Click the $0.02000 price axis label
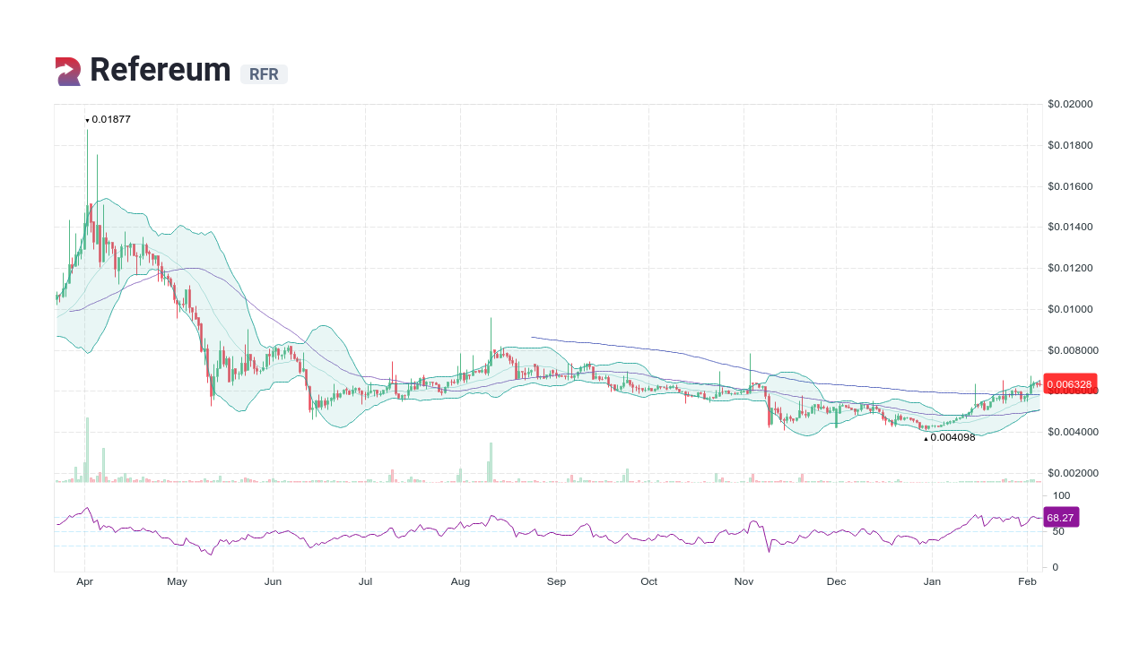 1070,104
